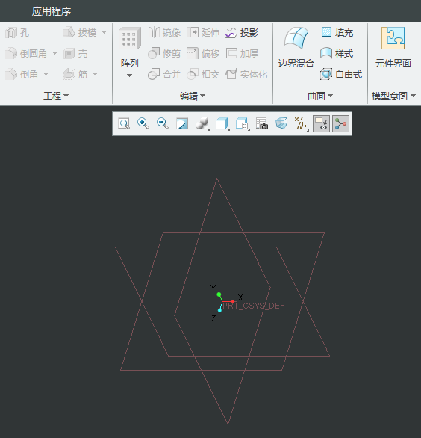Expand the 拔模 dropdown arrow
The width and height of the screenshot is (421, 438).
click(x=104, y=32)
